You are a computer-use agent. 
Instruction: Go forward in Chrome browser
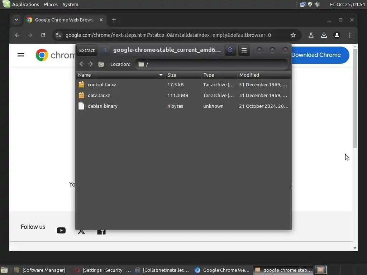30,35
